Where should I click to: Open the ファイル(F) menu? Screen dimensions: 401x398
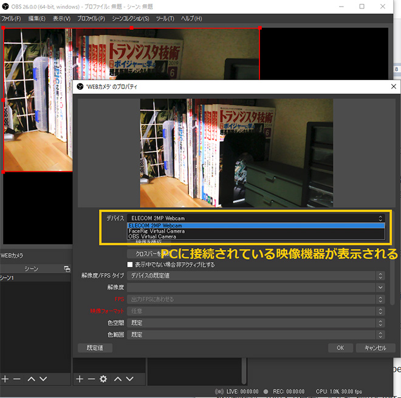[x=11, y=19]
